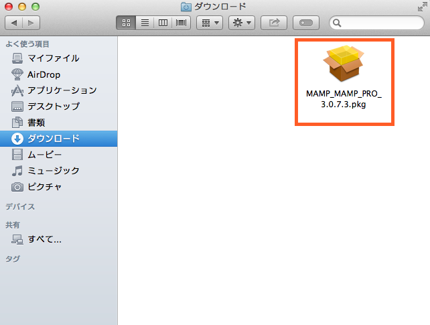Select デスクトップ in the sidebar
Viewport: 430px width, 325px height.
[53, 107]
